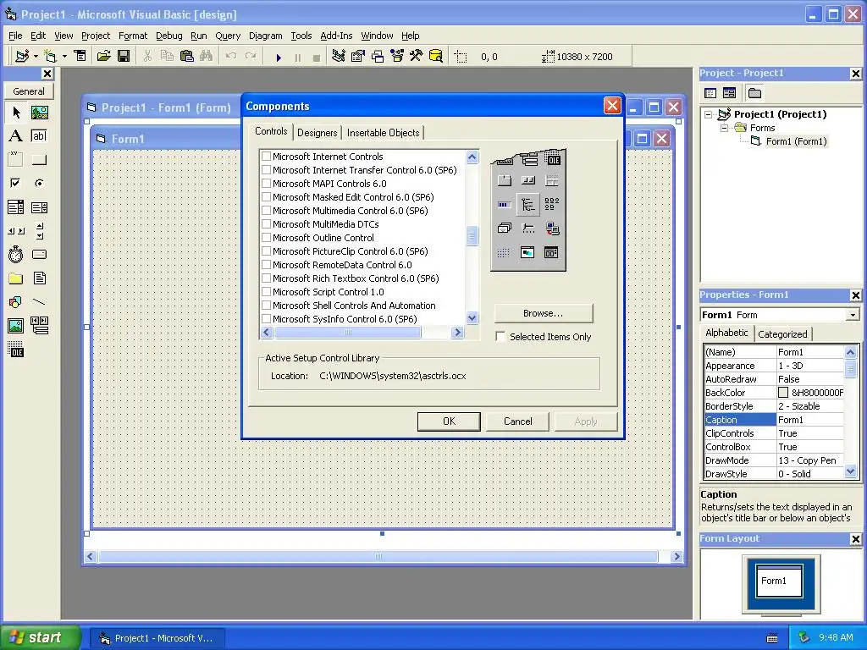Click the Windows start button
This screenshot has height=650, width=867.
pos(39,637)
